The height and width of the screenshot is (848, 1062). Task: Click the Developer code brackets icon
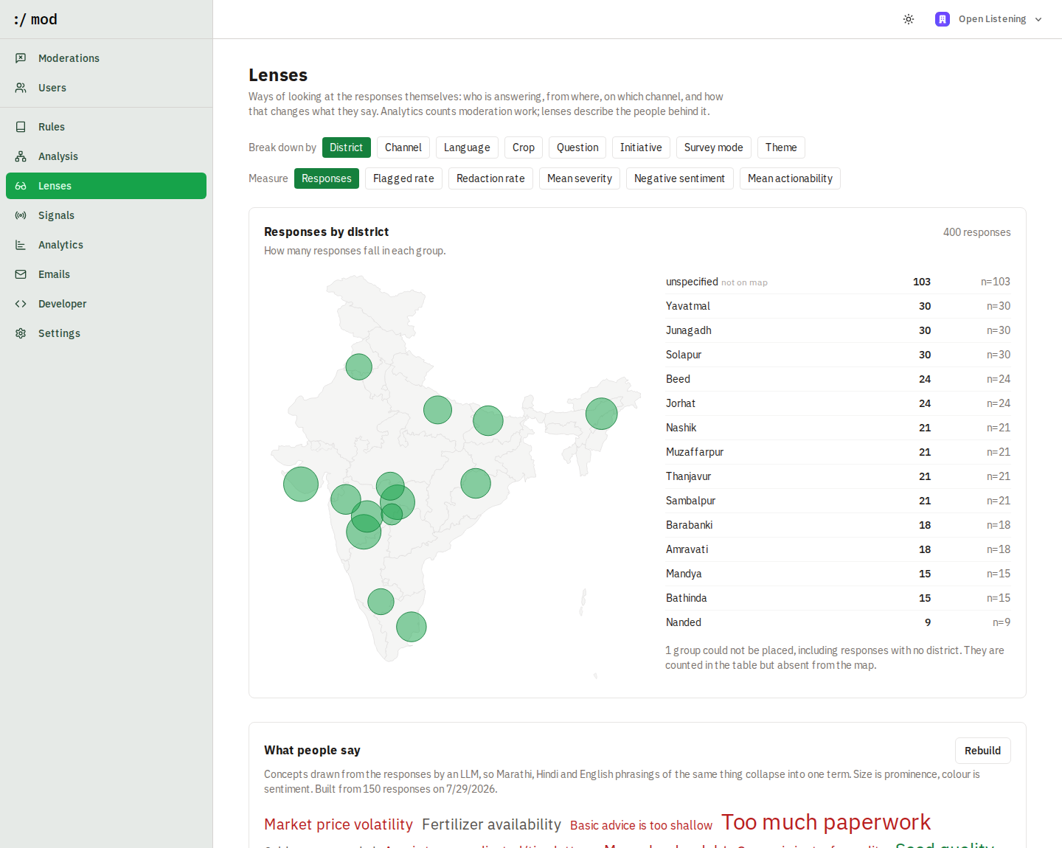[21, 304]
